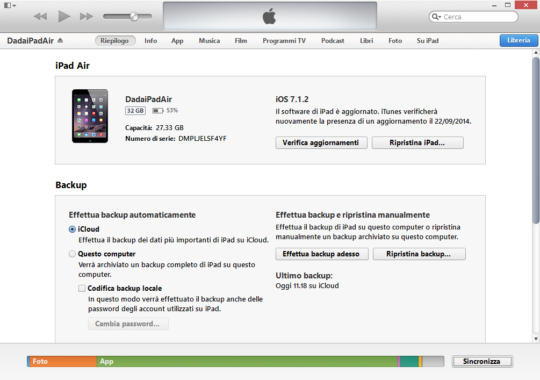
Task: Click the rewind previous track button
Action: coord(40,17)
